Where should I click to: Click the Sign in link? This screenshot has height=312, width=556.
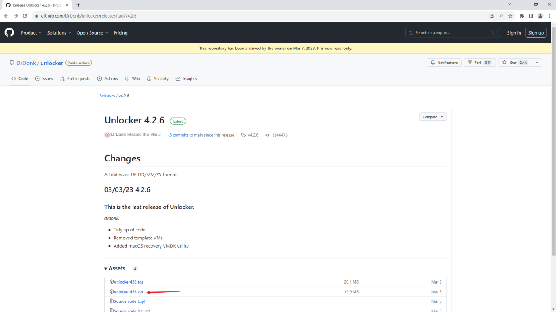pyautogui.click(x=514, y=33)
